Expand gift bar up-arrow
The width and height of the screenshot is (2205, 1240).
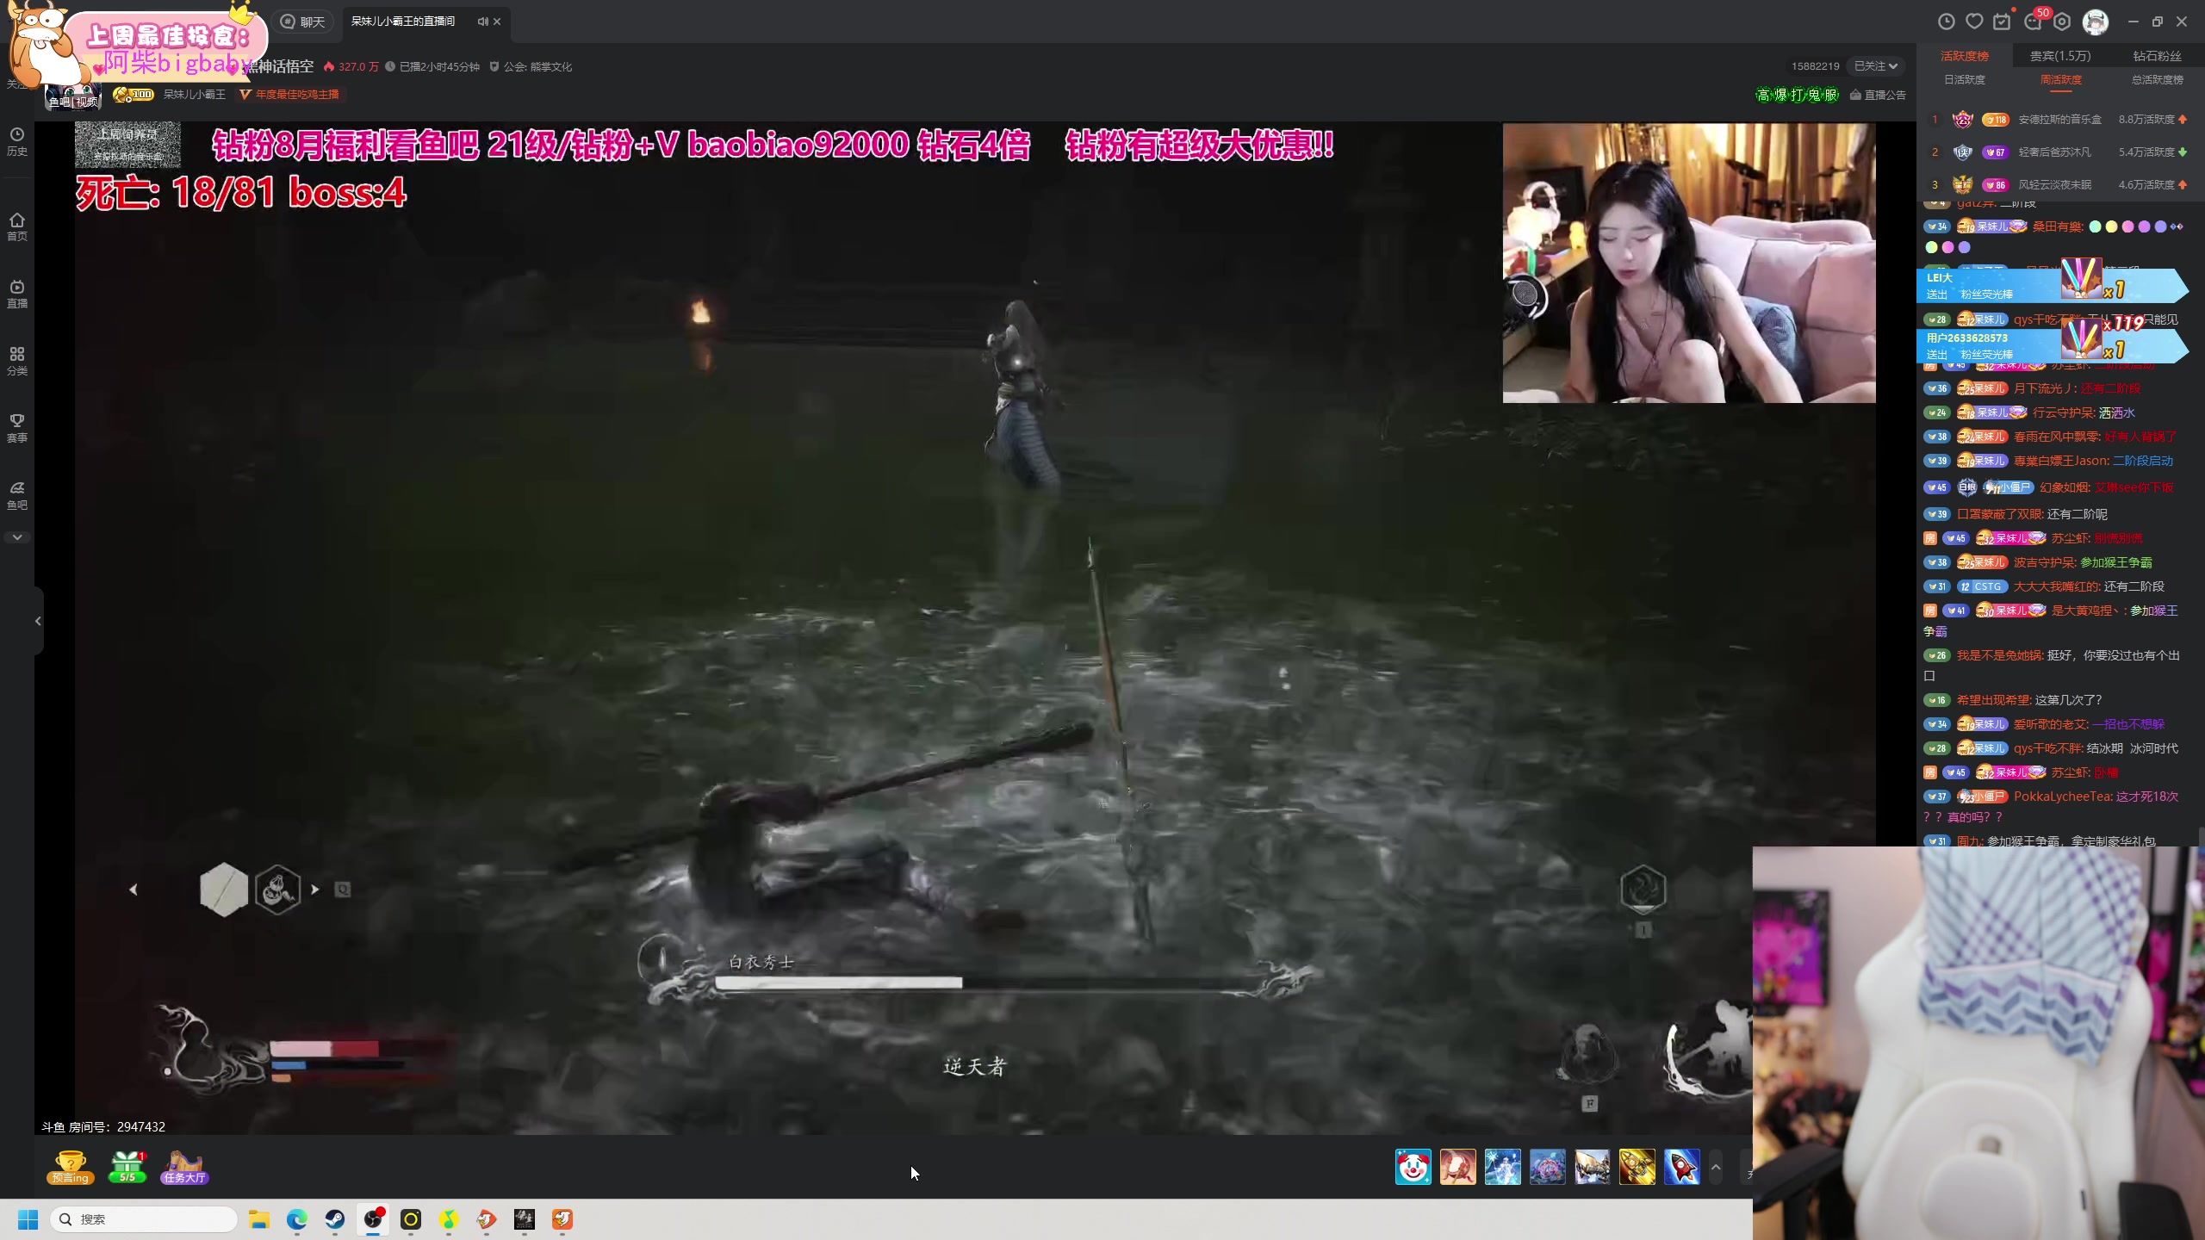pyautogui.click(x=1716, y=1168)
